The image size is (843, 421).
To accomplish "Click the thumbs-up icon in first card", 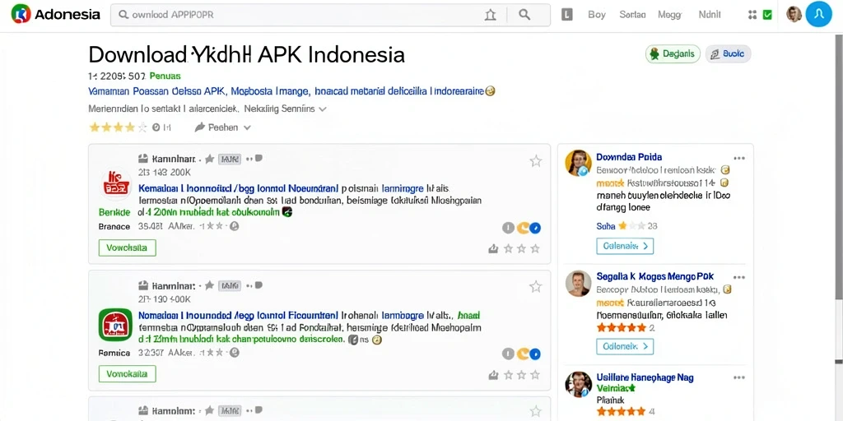I will (493, 248).
